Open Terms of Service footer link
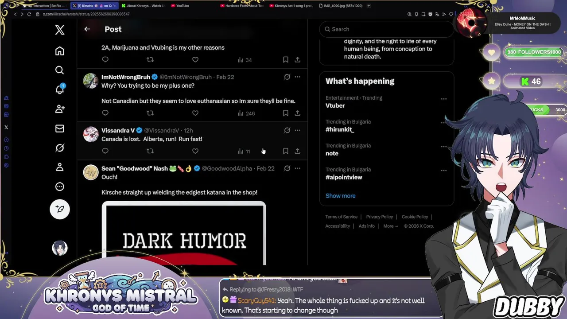Screen dimensions: 567x319 [341, 217]
